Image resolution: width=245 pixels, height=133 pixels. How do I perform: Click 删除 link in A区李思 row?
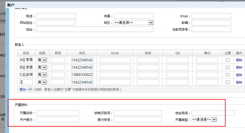pyautogui.click(x=239, y=60)
